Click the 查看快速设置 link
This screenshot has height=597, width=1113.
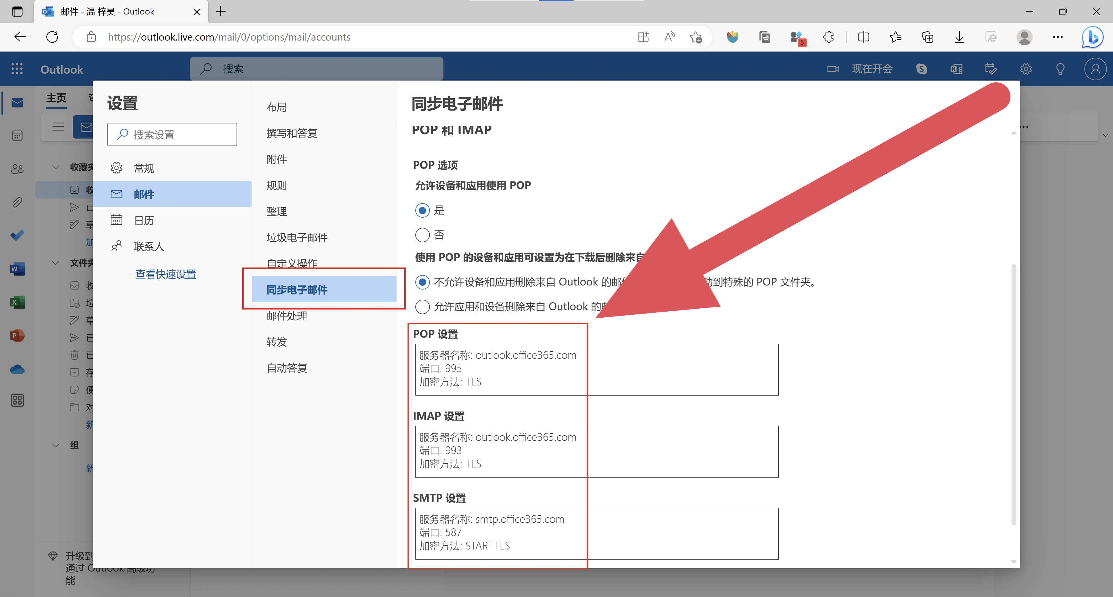(166, 274)
